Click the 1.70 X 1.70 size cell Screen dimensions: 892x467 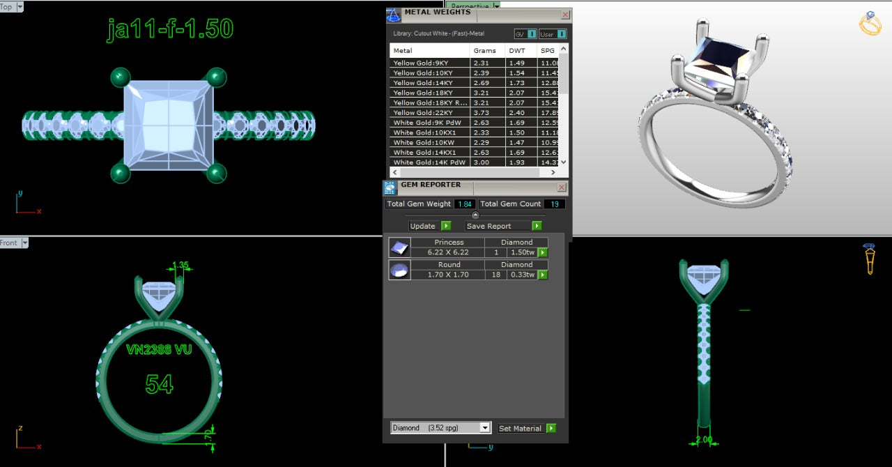point(449,275)
